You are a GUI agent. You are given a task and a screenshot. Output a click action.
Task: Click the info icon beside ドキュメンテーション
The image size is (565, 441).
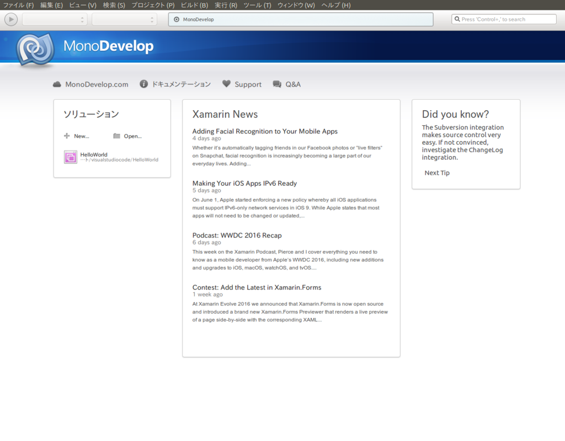coord(144,84)
